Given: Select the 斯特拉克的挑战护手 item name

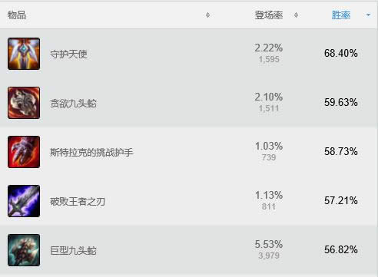Looking at the screenshot, I should point(91,153).
